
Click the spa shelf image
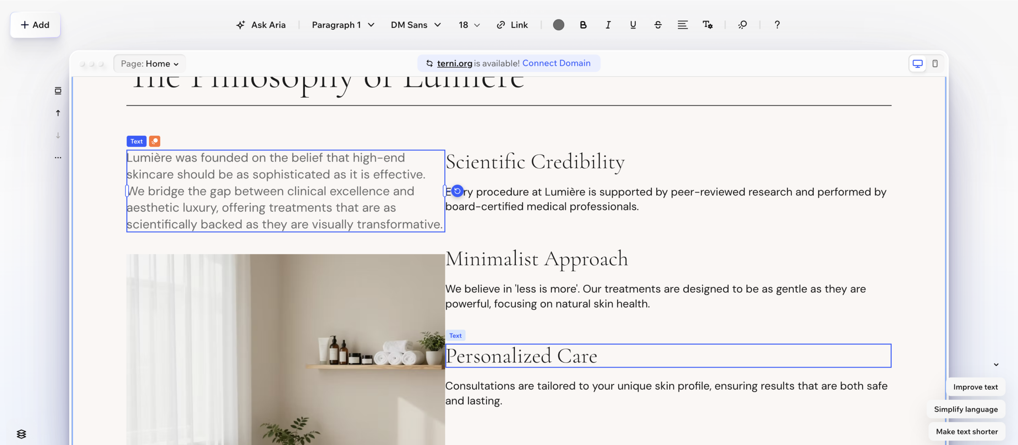tap(286, 349)
